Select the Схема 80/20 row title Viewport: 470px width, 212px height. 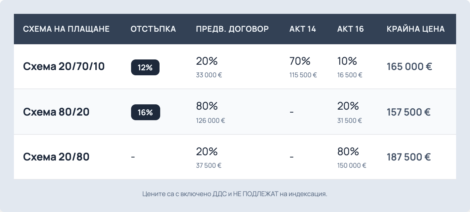[56, 112]
